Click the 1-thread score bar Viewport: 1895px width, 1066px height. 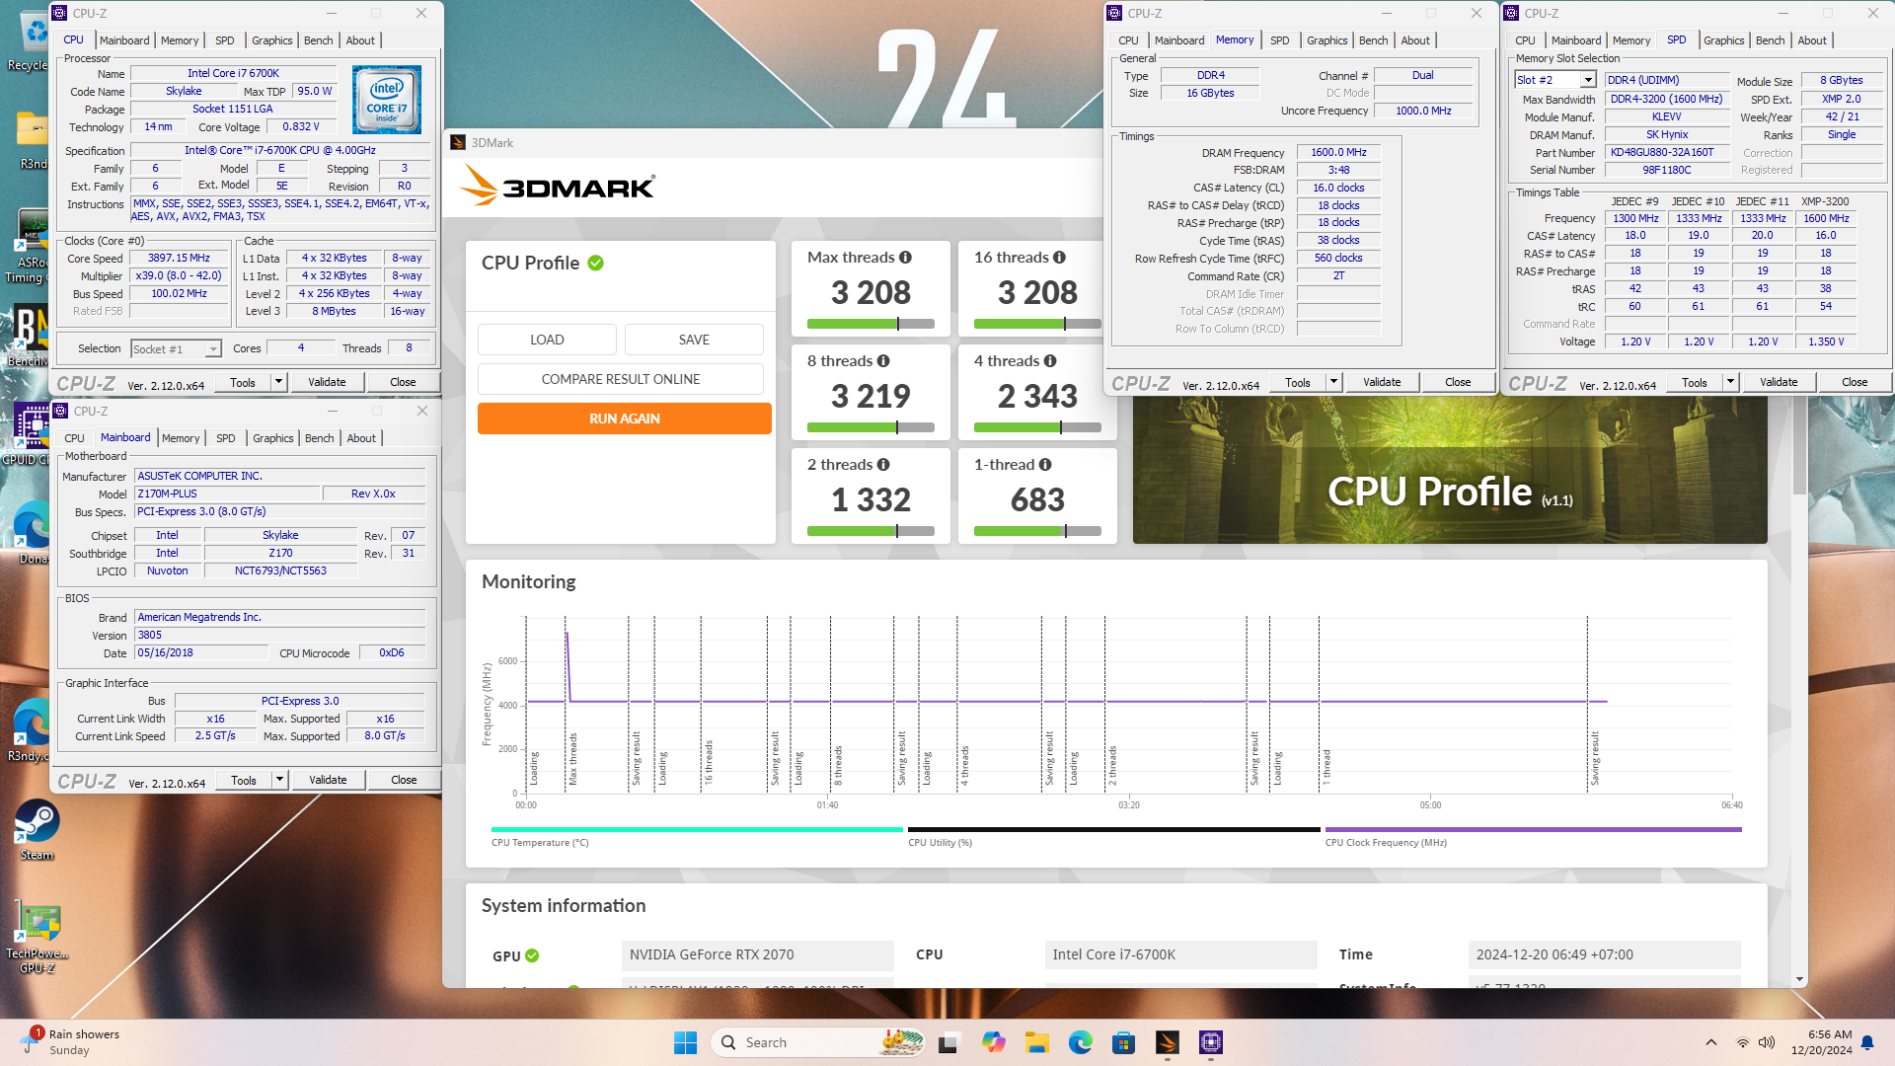click(1037, 531)
